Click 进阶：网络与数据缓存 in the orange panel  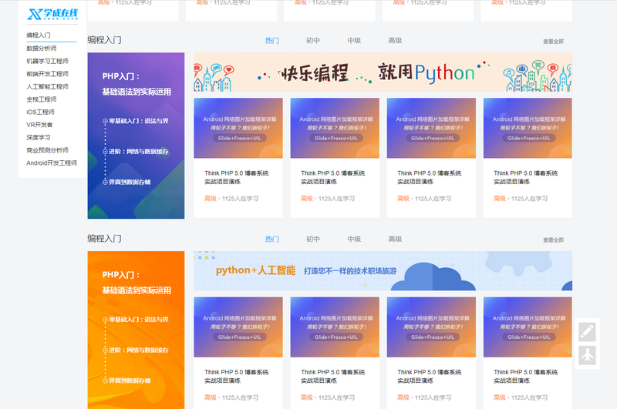[x=139, y=350]
